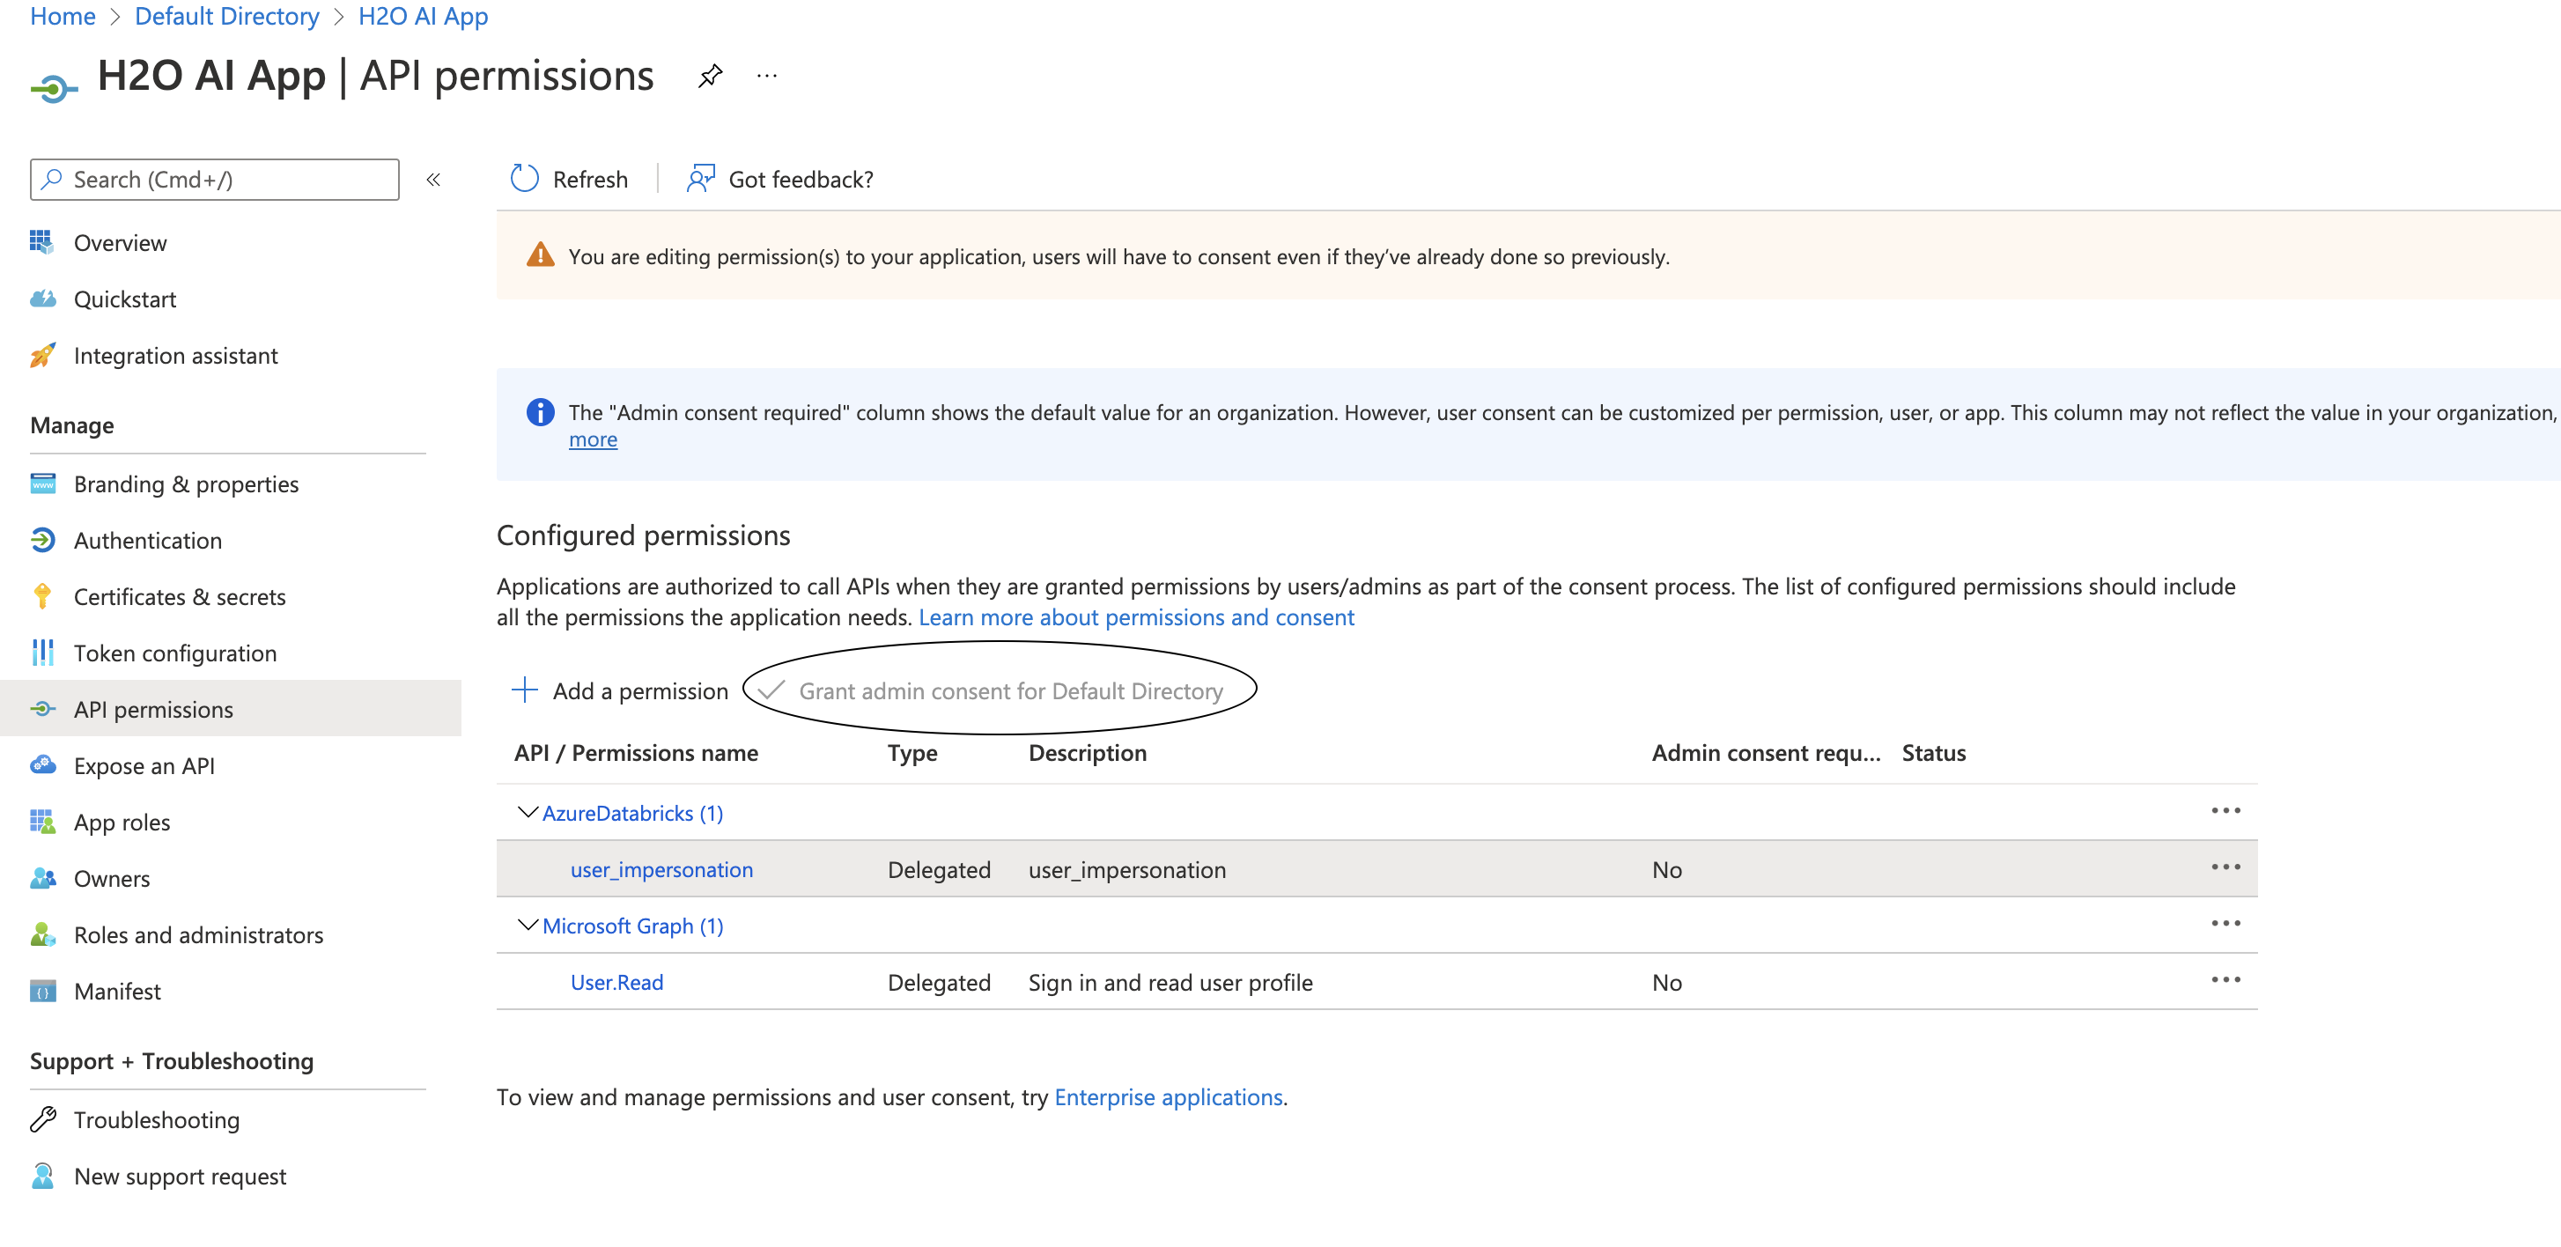
Task: Click the Search (Cmd+/) input field
Action: coord(214,180)
